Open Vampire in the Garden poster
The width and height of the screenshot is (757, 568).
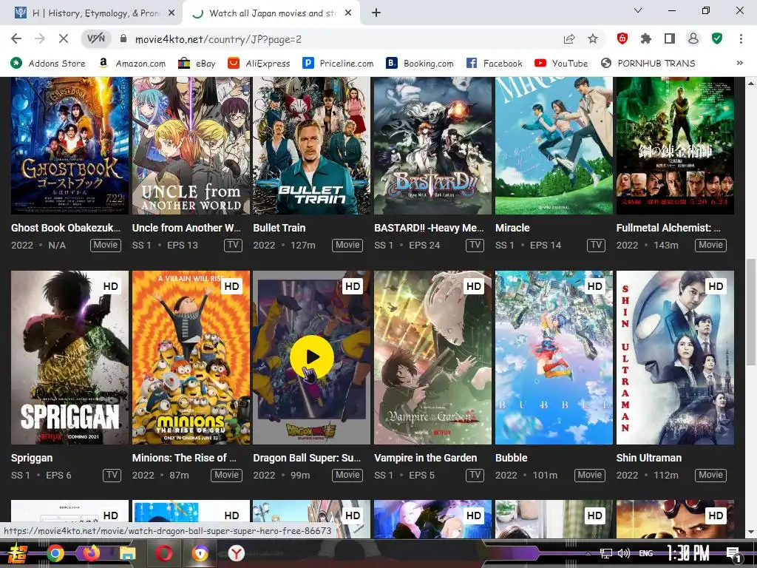point(432,357)
